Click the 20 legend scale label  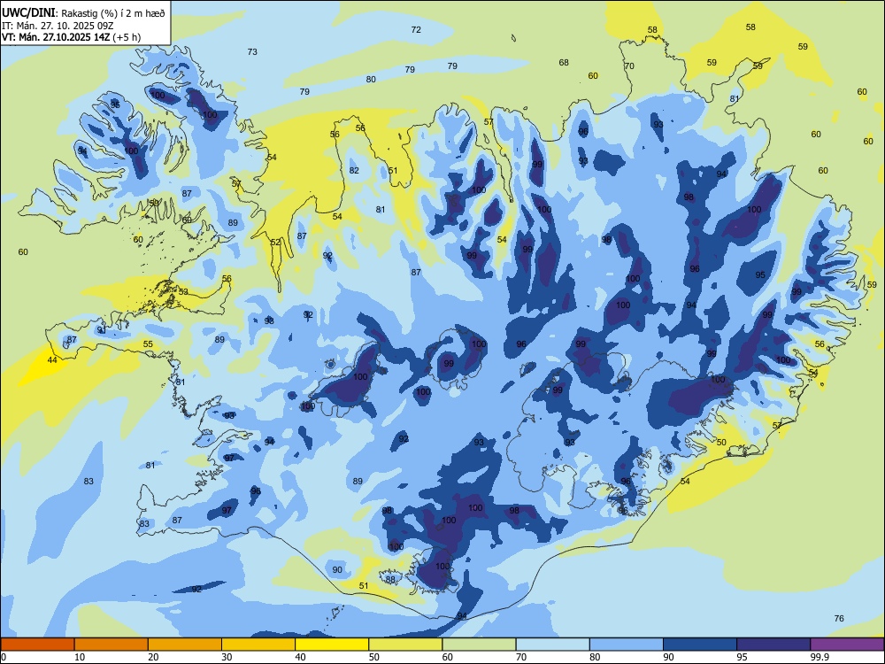coord(153,657)
